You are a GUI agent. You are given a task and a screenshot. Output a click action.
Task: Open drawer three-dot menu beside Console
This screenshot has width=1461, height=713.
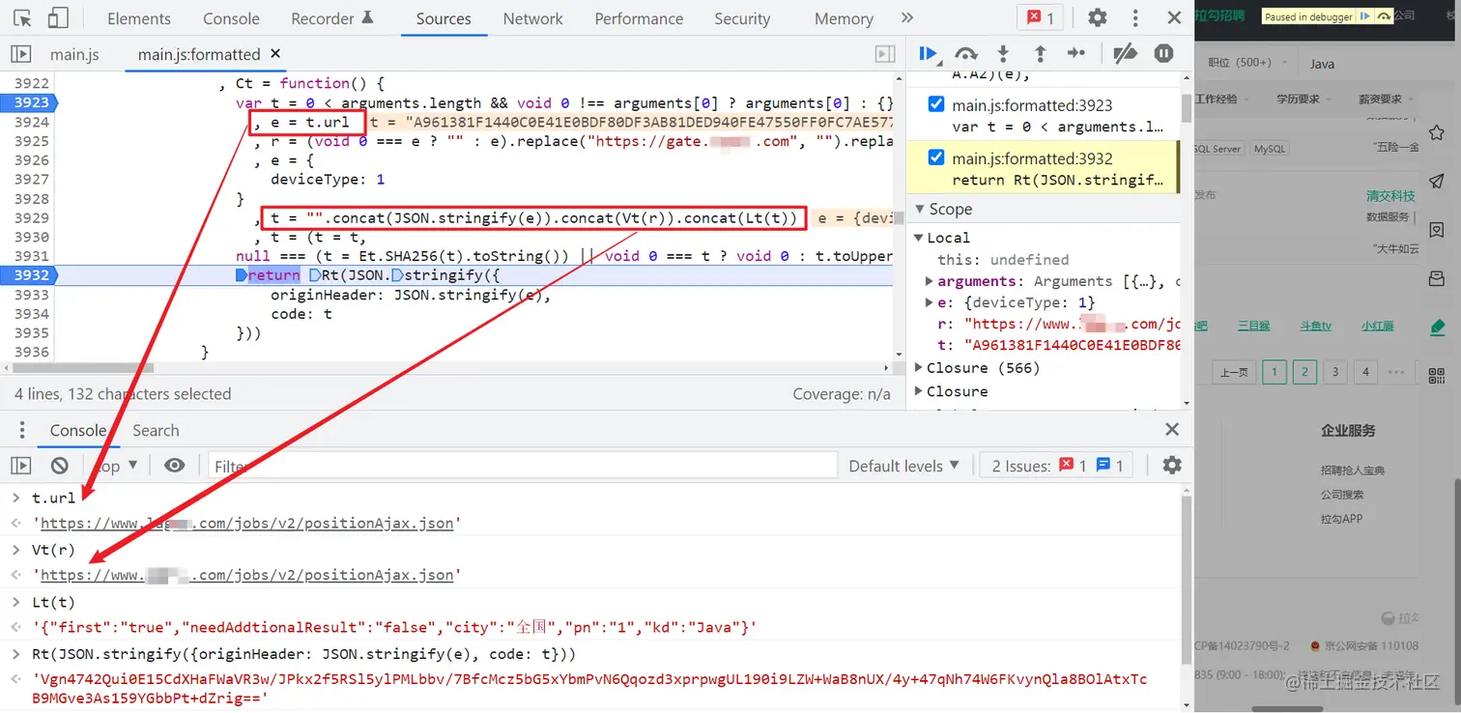point(21,430)
